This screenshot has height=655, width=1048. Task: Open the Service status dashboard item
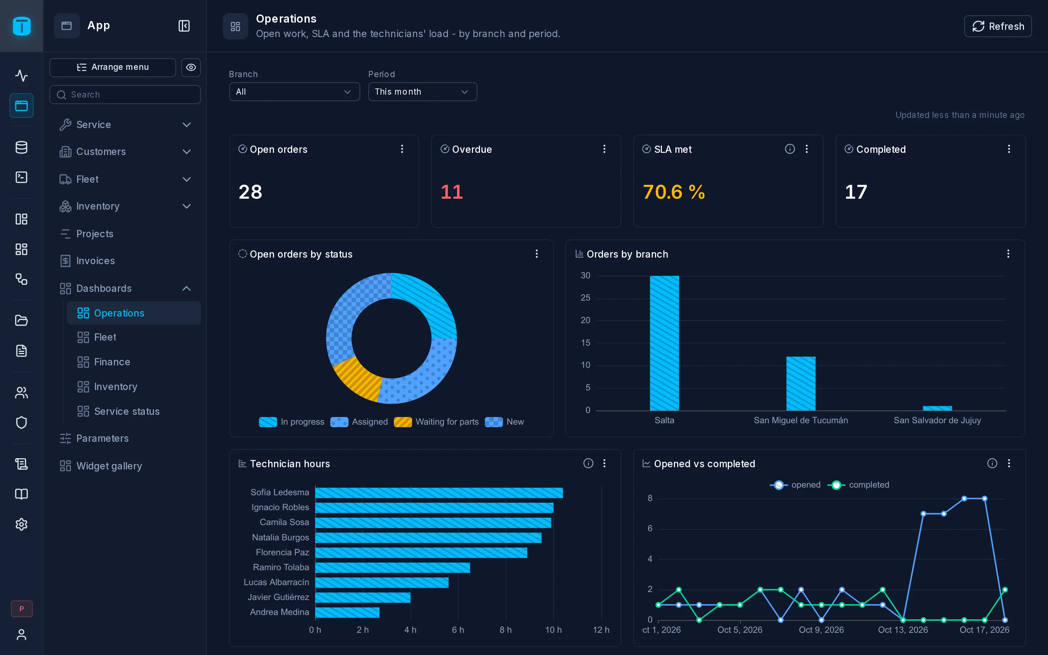click(x=134, y=412)
